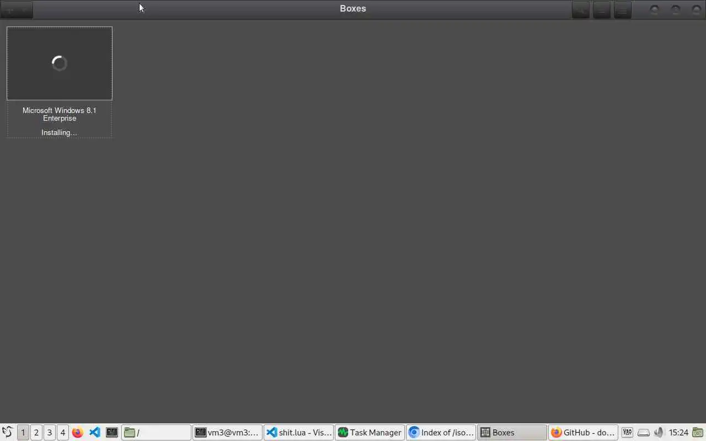Screen dimensions: 706x441
Task: Open the volume tray icon
Action: click(659, 432)
